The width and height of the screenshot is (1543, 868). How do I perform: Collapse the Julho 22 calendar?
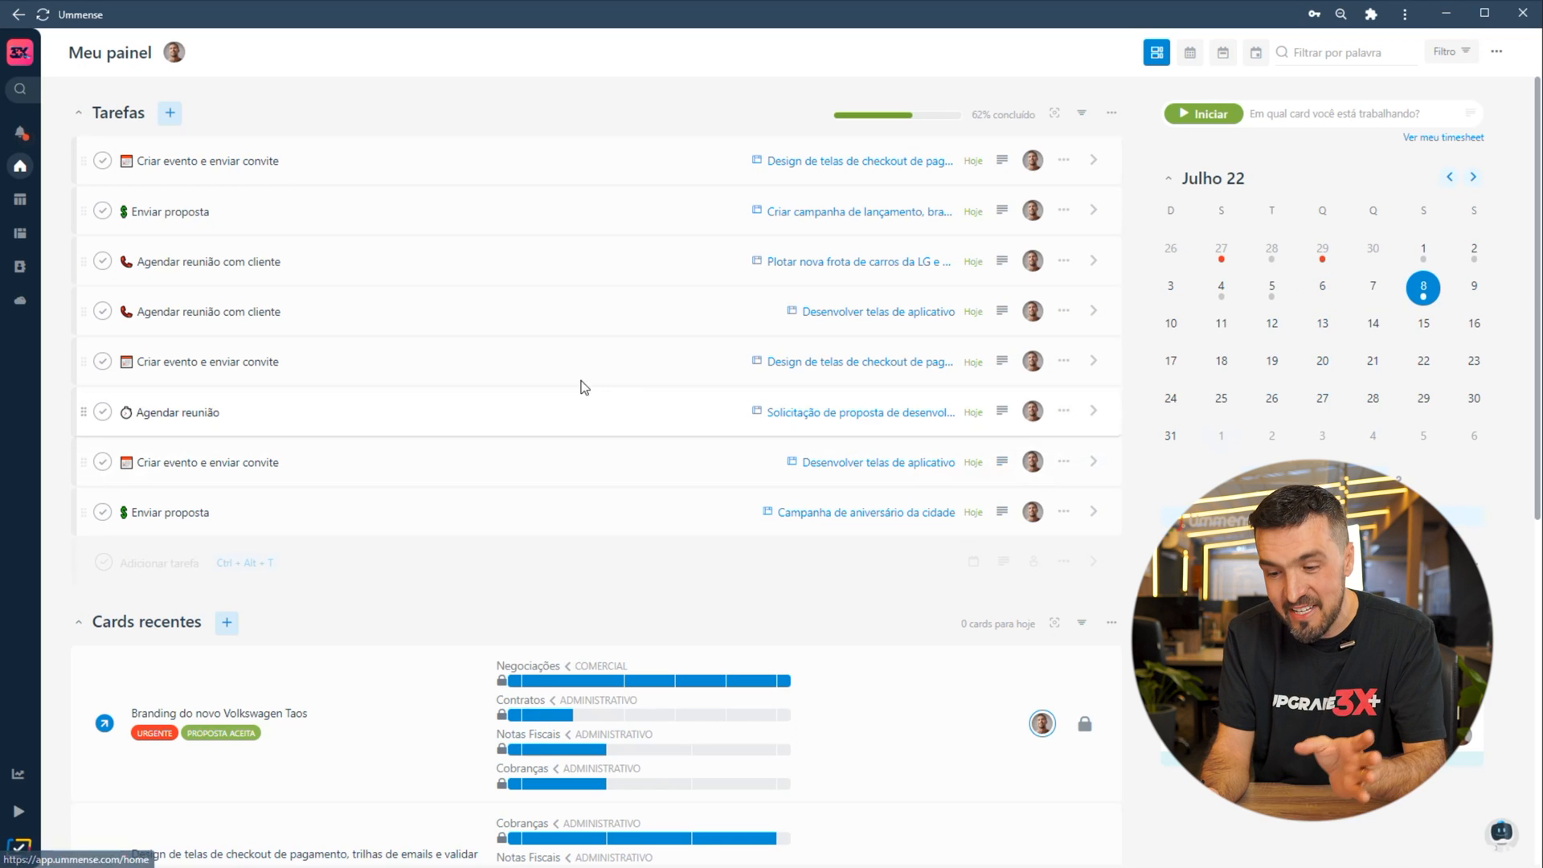click(x=1169, y=178)
